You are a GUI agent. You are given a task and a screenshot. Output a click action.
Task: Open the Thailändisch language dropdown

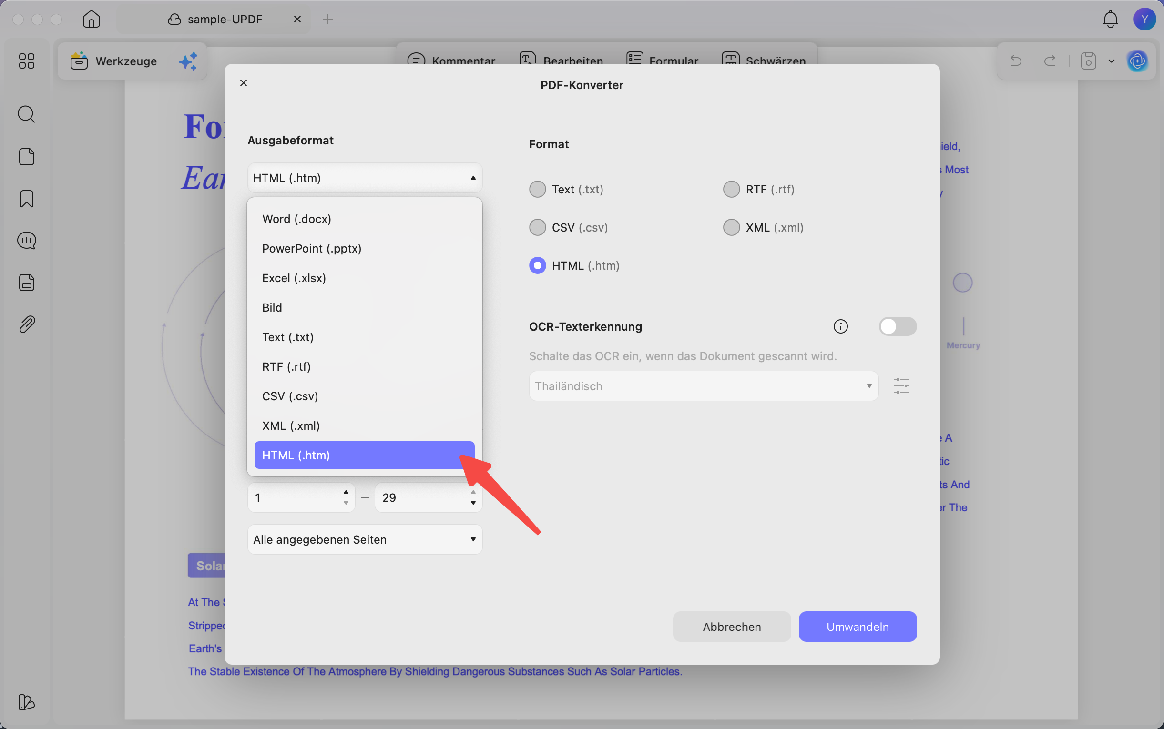coord(704,386)
